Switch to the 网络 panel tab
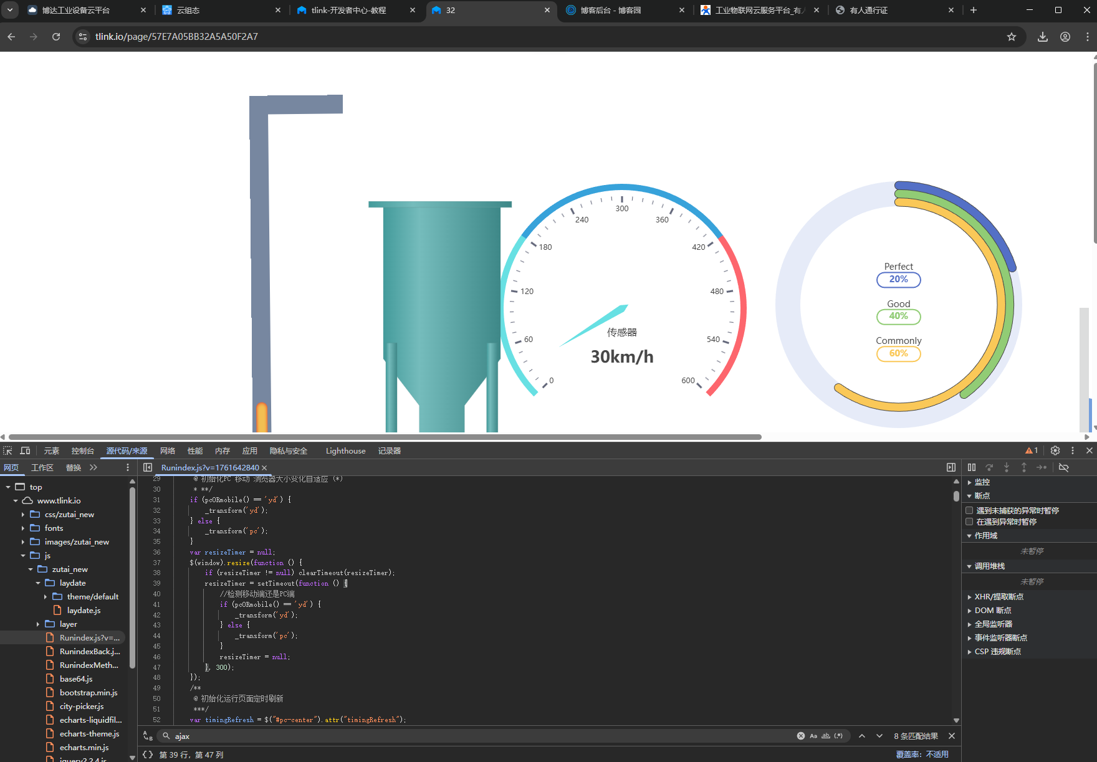This screenshot has width=1097, height=762. coord(167,450)
